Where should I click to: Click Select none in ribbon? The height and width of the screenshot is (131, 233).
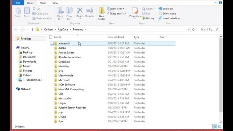click(x=167, y=13)
